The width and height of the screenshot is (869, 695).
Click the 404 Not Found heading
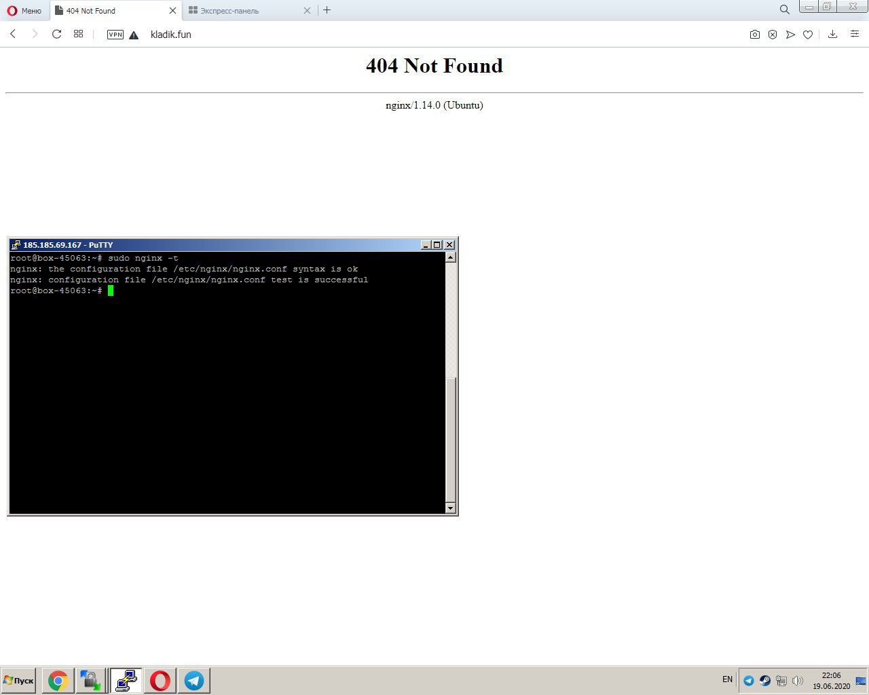(x=434, y=66)
